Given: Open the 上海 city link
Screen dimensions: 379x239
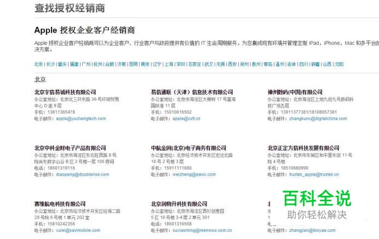Looking at the screenshot, I should [169, 64].
